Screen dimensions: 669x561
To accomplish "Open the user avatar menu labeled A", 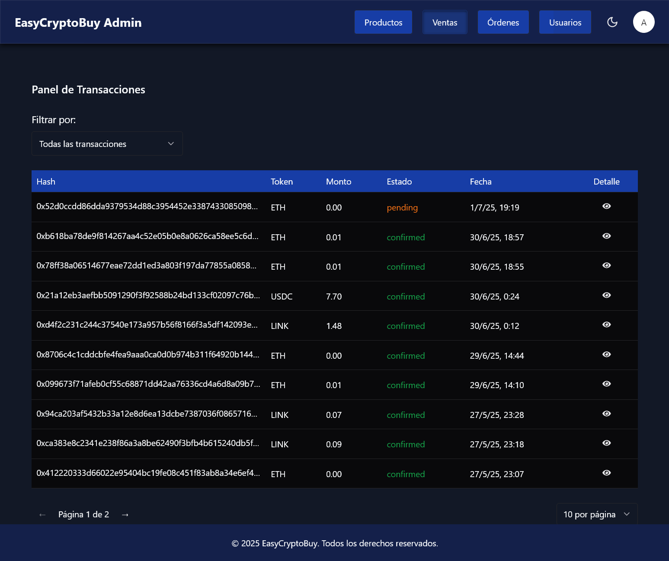I will [643, 22].
